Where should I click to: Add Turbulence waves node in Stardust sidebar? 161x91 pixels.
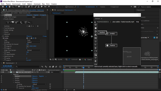[96, 38]
